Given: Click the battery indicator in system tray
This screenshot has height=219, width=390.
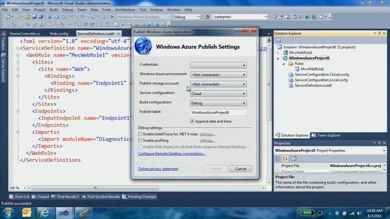Looking at the screenshot, I should pyautogui.click(x=307, y=213).
